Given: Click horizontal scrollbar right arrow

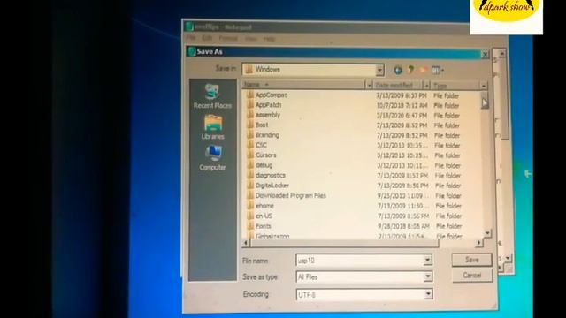Looking at the screenshot, I should pyautogui.click(x=478, y=243).
